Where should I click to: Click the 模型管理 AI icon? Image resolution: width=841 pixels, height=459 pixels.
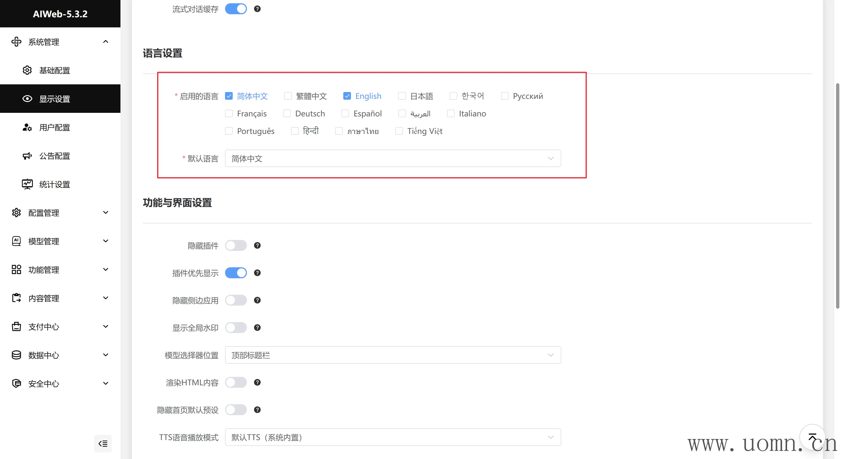tap(16, 241)
